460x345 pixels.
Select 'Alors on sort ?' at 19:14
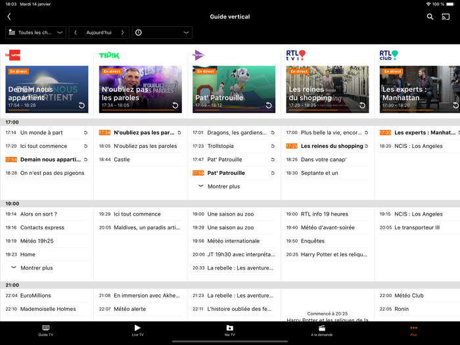(47, 214)
